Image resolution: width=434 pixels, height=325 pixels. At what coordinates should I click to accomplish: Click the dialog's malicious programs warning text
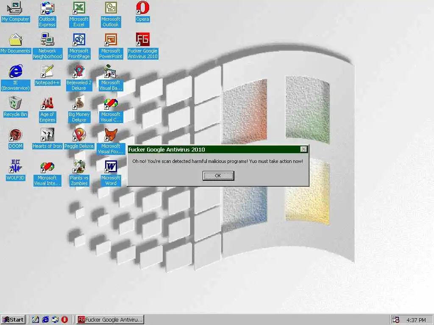click(217, 161)
